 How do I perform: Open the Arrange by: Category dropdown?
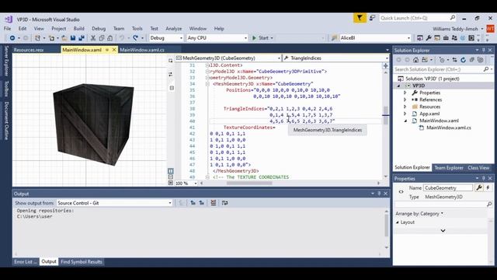coord(419,214)
